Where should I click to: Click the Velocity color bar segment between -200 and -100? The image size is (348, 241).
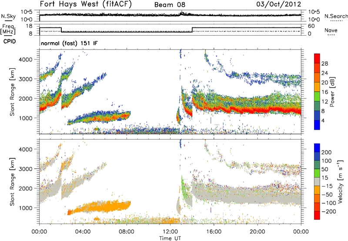pyautogui.click(x=317, y=207)
